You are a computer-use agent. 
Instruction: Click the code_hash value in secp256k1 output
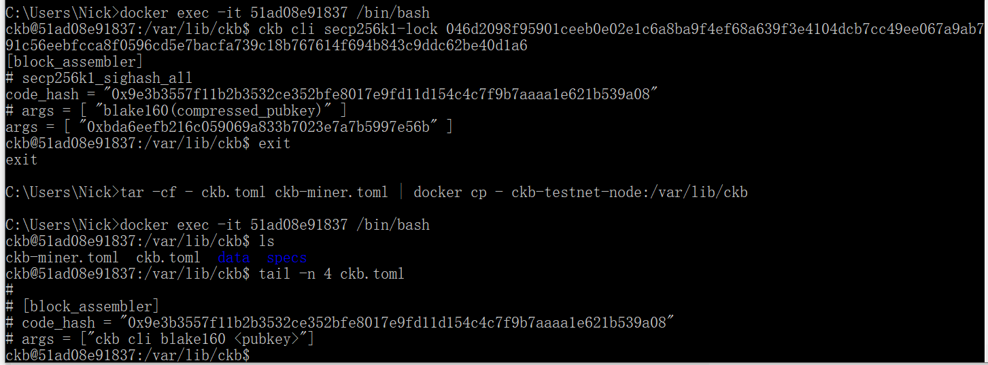tap(386, 94)
